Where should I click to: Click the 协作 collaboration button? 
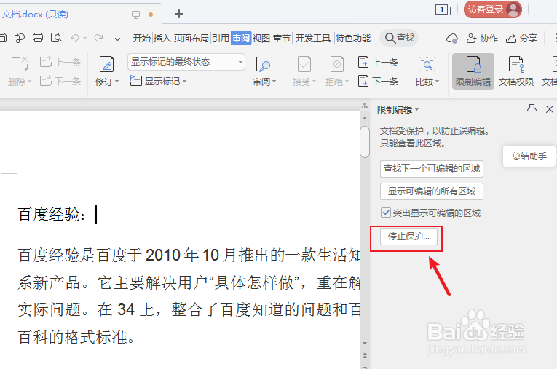click(482, 38)
